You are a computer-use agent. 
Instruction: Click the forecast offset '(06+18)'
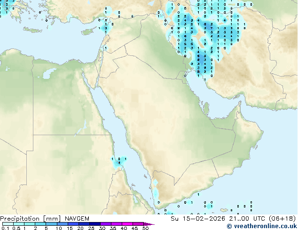pyautogui.click(x=282, y=219)
